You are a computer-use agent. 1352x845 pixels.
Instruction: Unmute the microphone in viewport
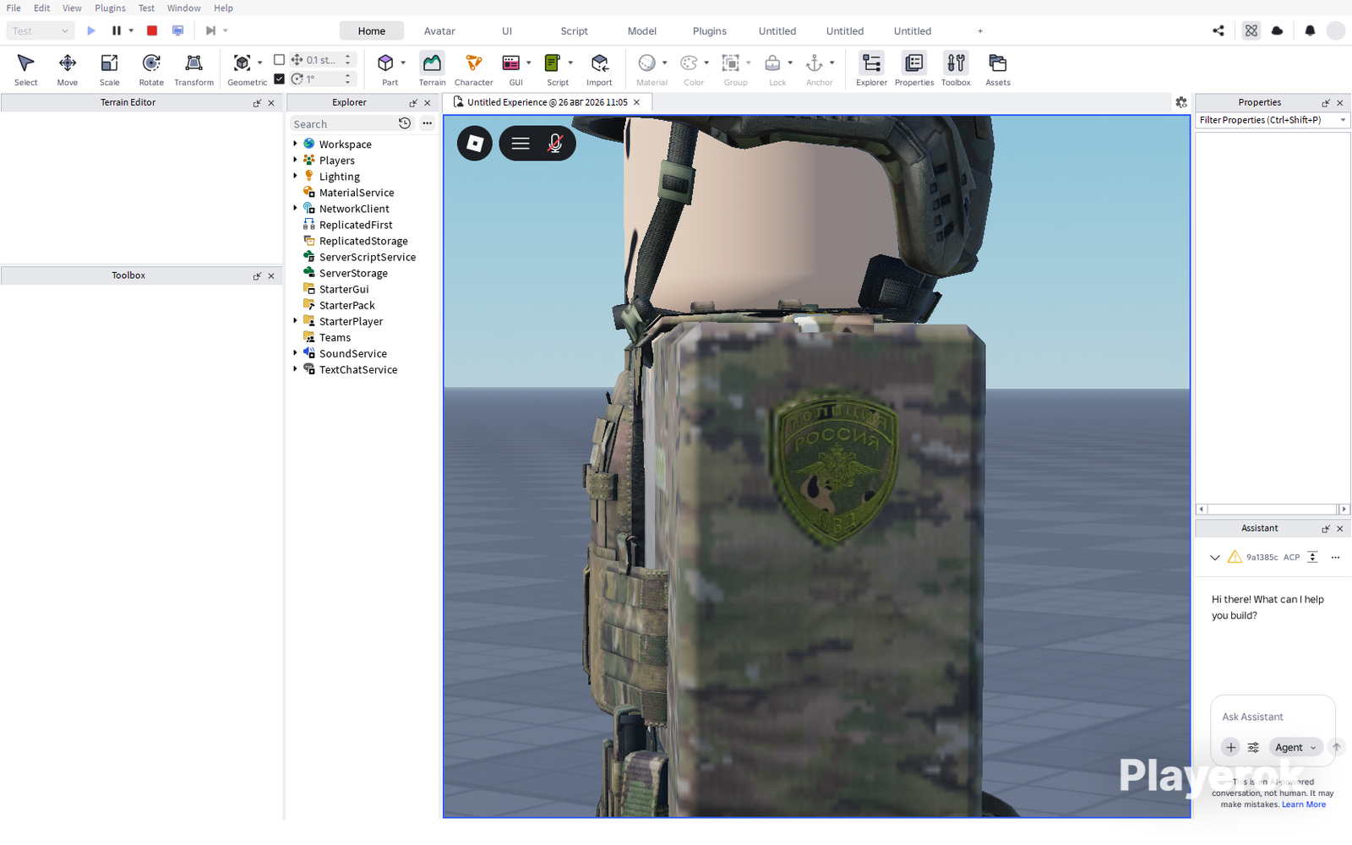(x=555, y=144)
